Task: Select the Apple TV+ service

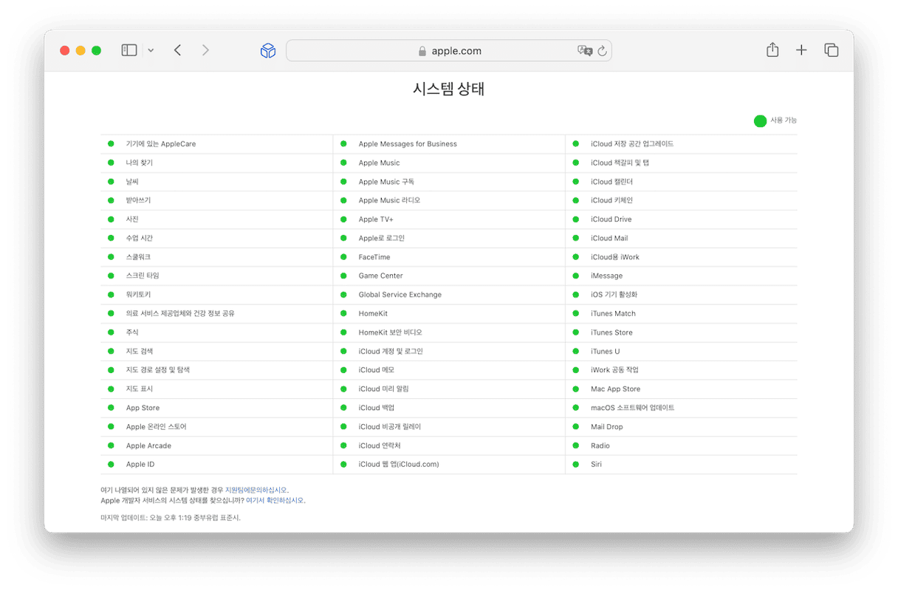Action: click(449, 219)
